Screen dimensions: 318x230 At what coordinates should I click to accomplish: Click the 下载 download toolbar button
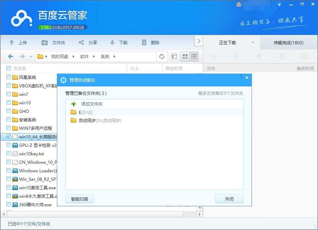119,43
